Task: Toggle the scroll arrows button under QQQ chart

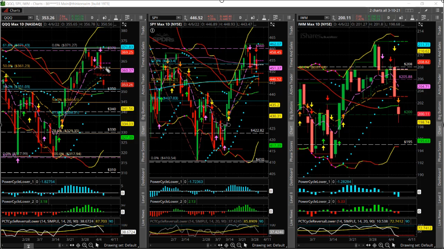Action: pyautogui.click(x=72, y=245)
